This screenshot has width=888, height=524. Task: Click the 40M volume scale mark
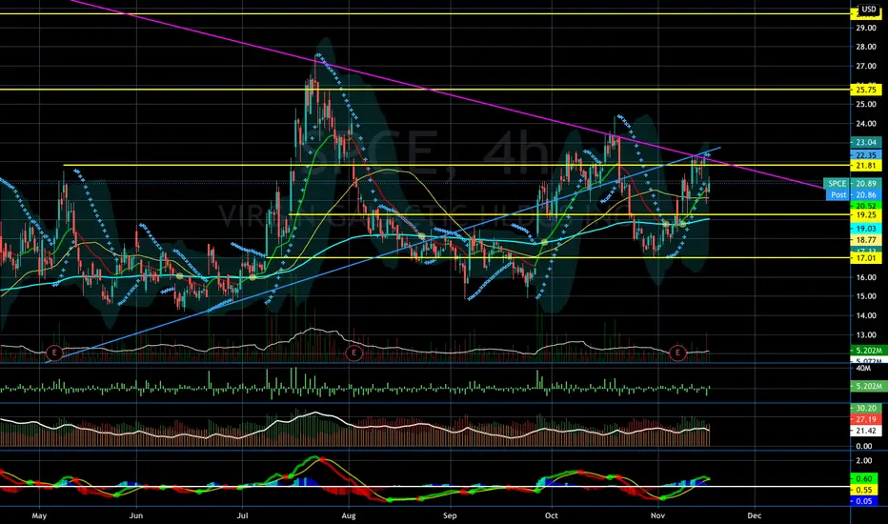(863, 368)
